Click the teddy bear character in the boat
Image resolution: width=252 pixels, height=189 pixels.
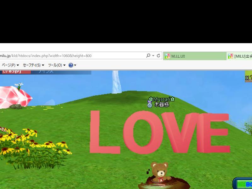pyautogui.click(x=159, y=172)
